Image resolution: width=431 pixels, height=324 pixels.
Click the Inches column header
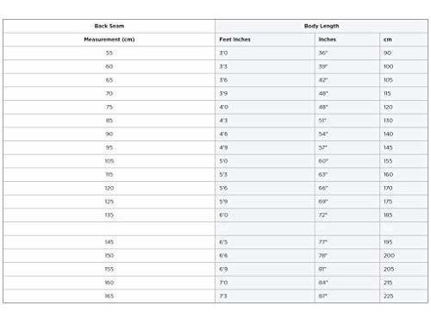click(347, 40)
